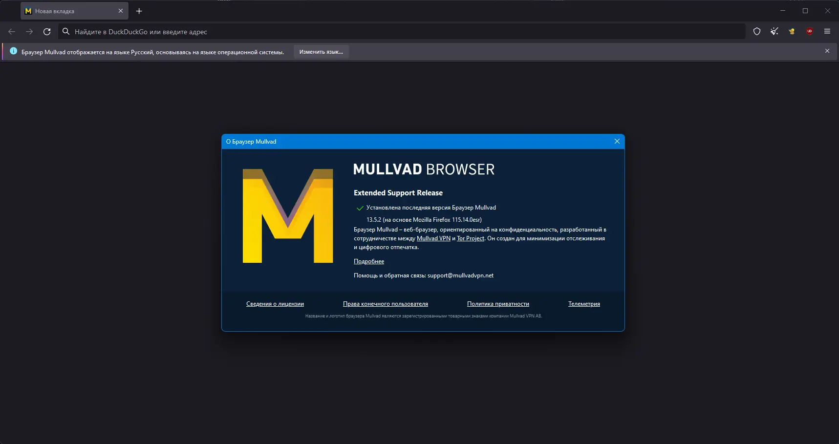Go back with the back arrow
Image resolution: width=839 pixels, height=444 pixels.
tap(12, 32)
